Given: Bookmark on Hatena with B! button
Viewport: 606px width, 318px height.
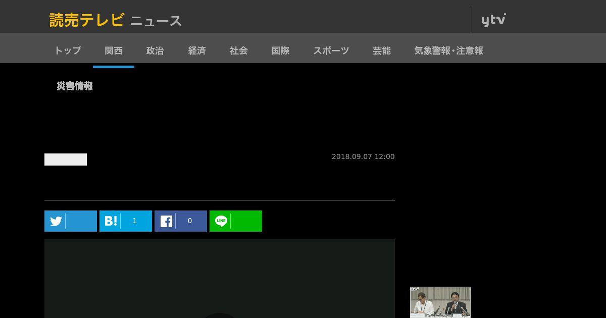Looking at the screenshot, I should [x=126, y=221].
